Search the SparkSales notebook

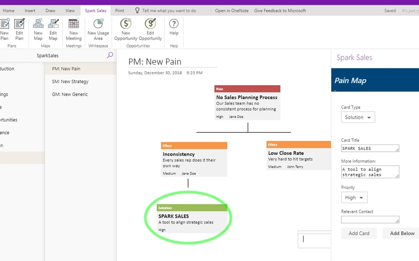(x=110, y=55)
